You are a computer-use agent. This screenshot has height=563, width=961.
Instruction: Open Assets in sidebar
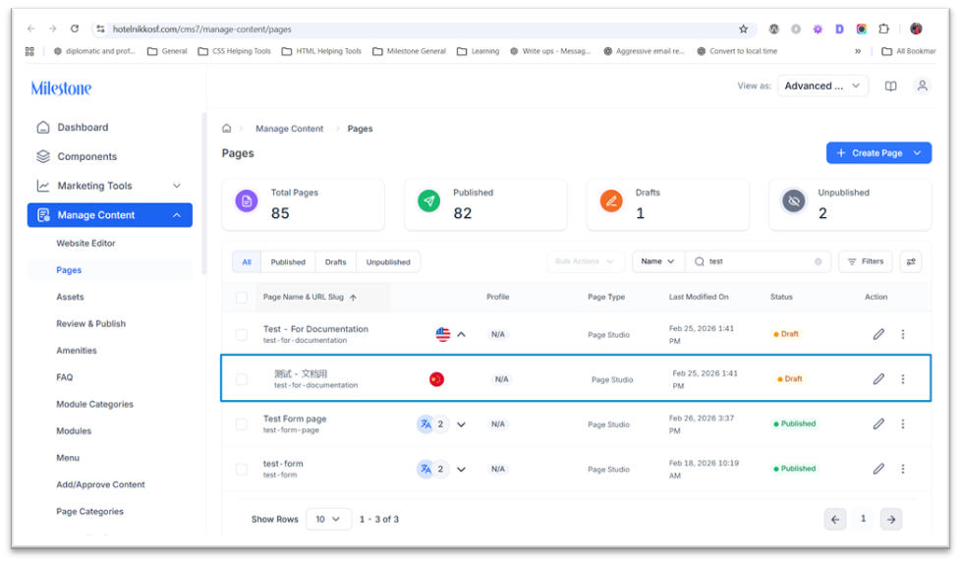(70, 297)
